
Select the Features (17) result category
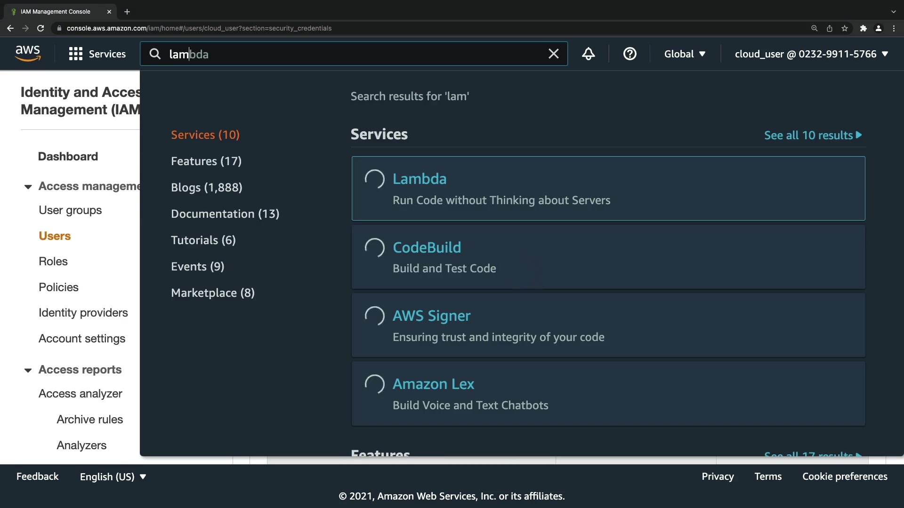click(206, 161)
